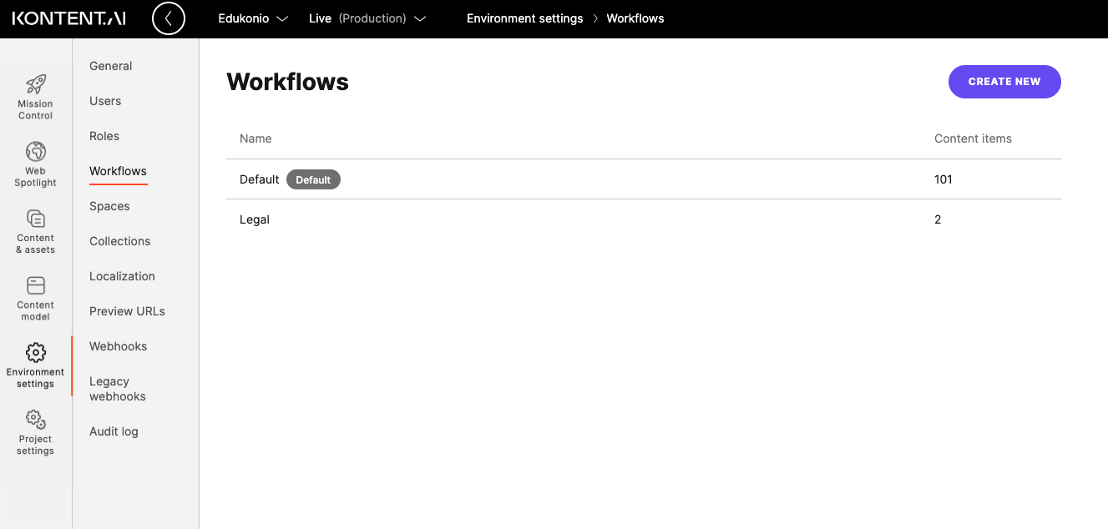Open the Localization settings
Viewport: 1108px width, 529px height.
(122, 275)
